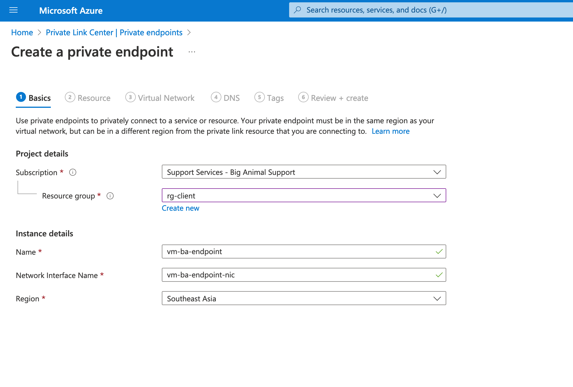This screenshot has width=573, height=387.
Task: Select the Basics tab
Action: pyautogui.click(x=33, y=98)
